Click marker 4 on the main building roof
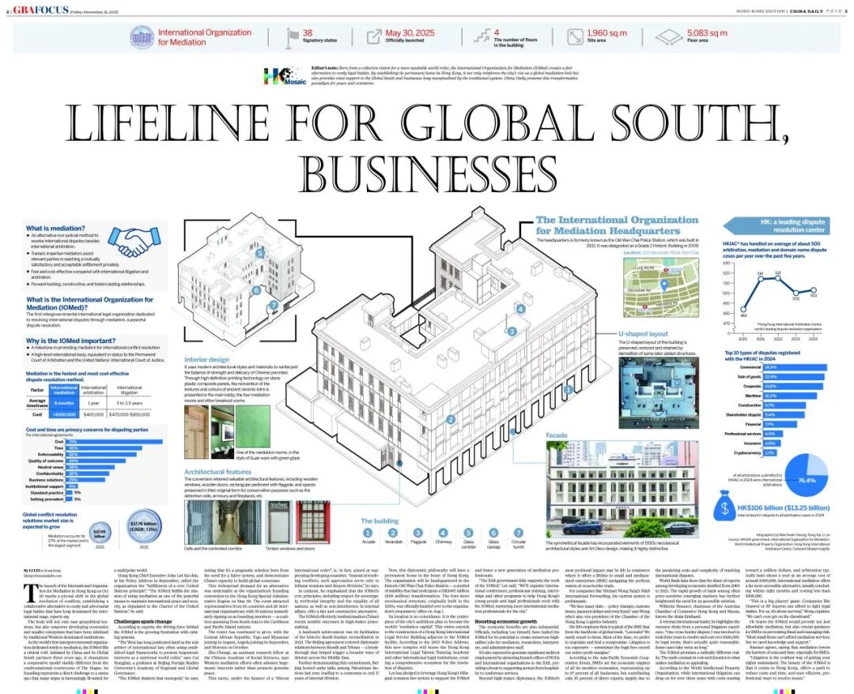Viewport: 854px width, 694px height. point(520,308)
